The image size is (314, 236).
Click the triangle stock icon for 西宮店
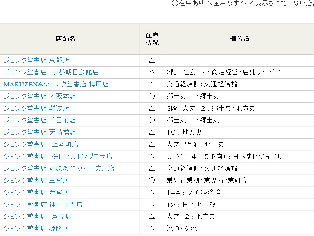pos(152,193)
